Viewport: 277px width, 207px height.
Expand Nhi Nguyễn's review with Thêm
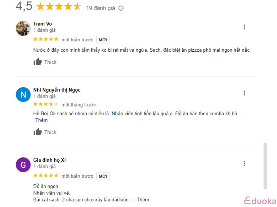click(42, 120)
